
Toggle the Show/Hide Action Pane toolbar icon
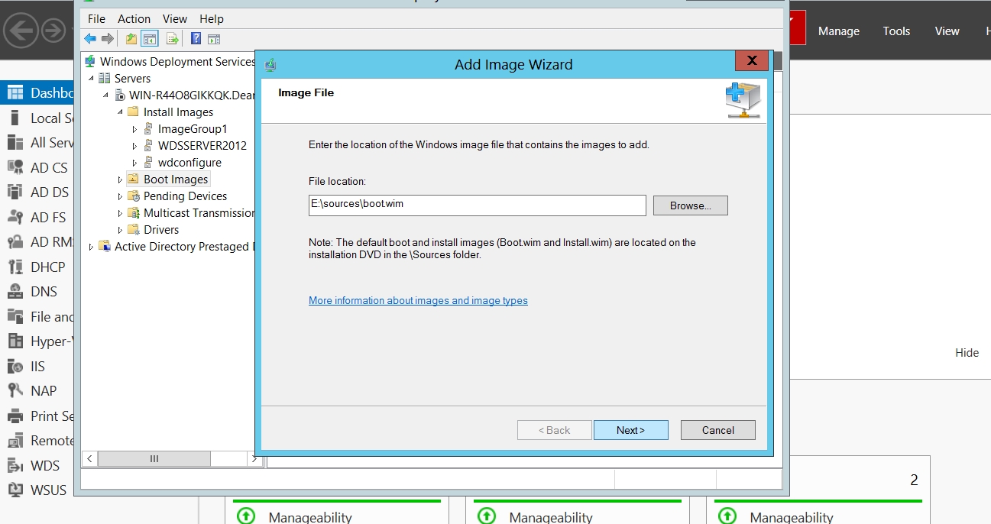click(214, 39)
